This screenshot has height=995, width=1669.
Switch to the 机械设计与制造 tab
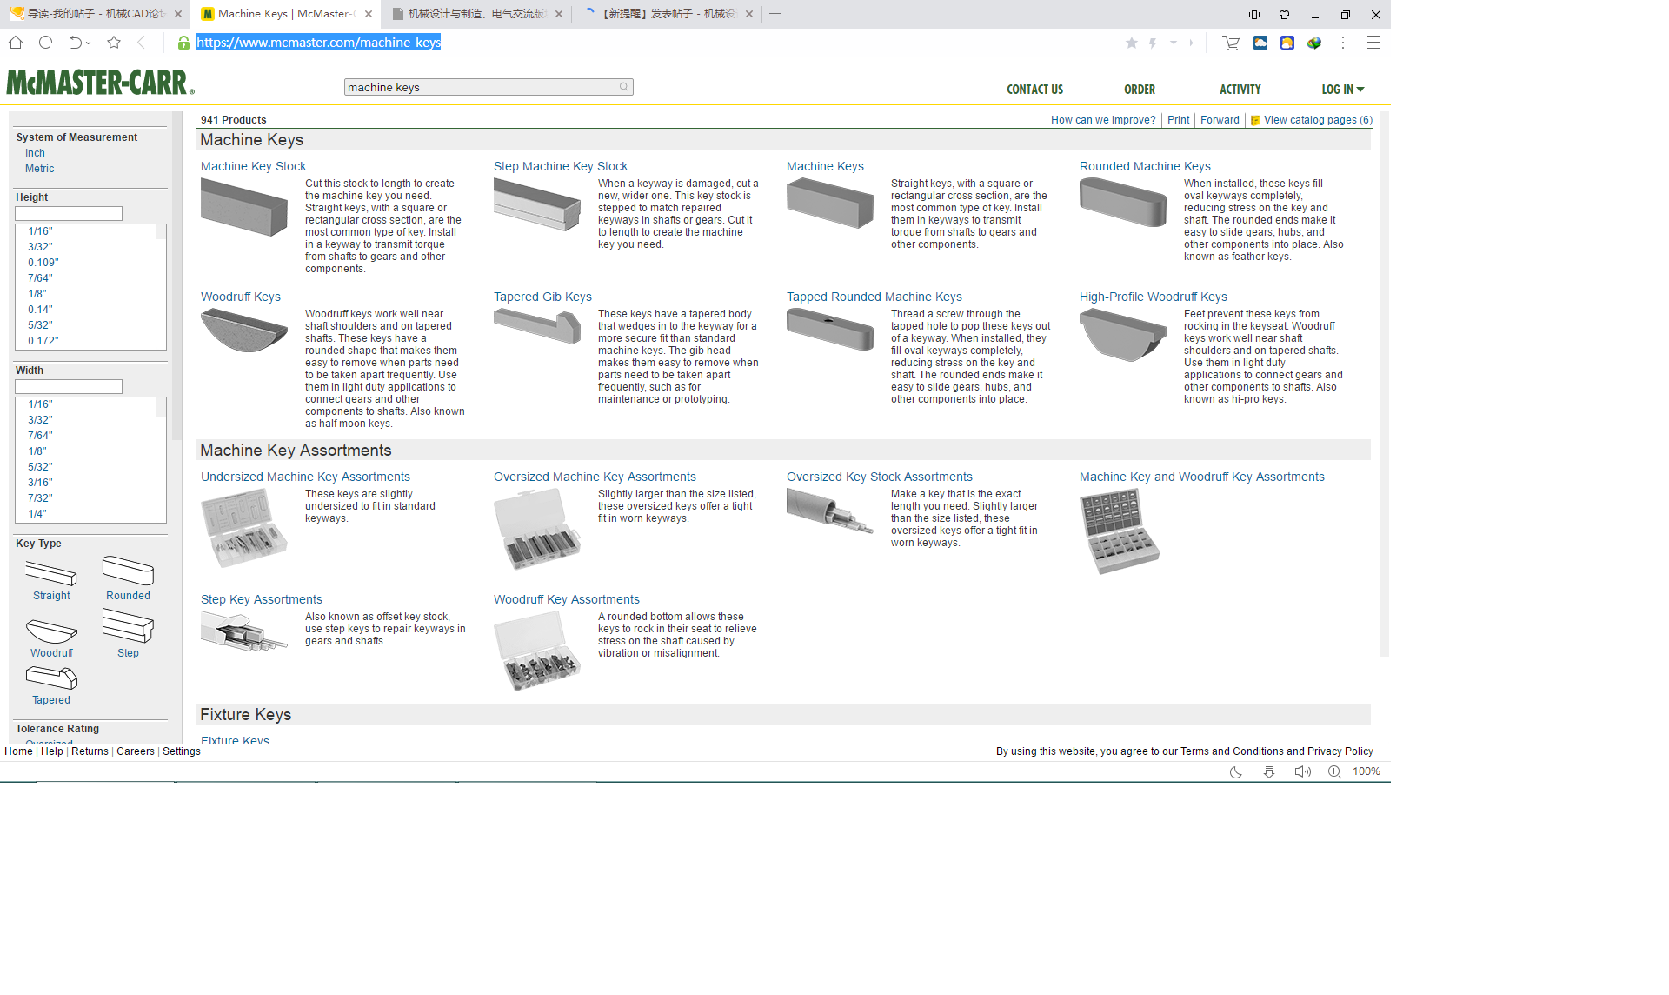[x=476, y=14]
